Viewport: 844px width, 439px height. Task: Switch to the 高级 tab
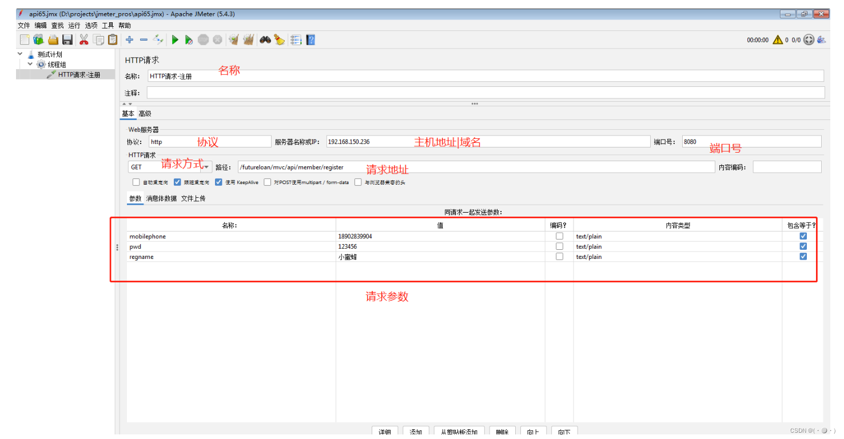(145, 114)
